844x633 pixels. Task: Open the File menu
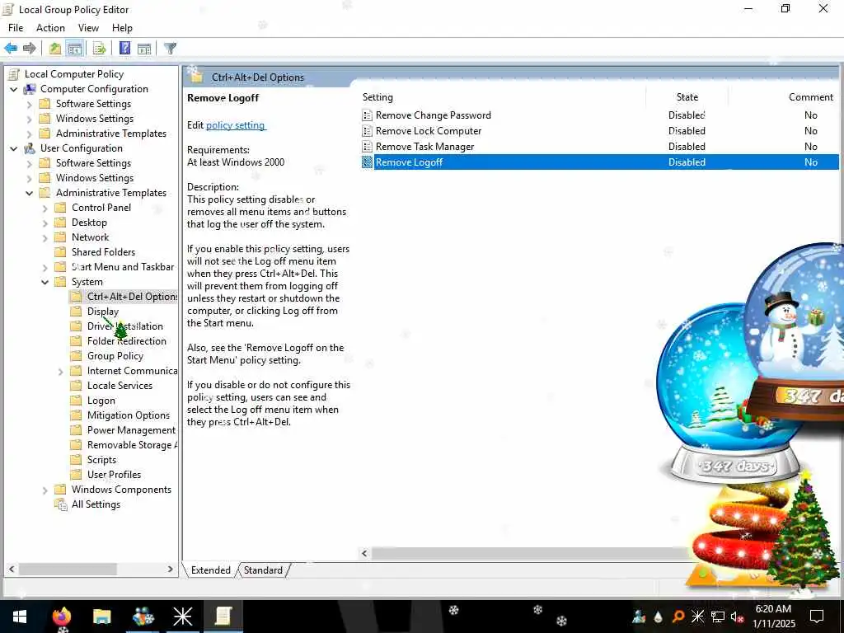[x=16, y=28]
